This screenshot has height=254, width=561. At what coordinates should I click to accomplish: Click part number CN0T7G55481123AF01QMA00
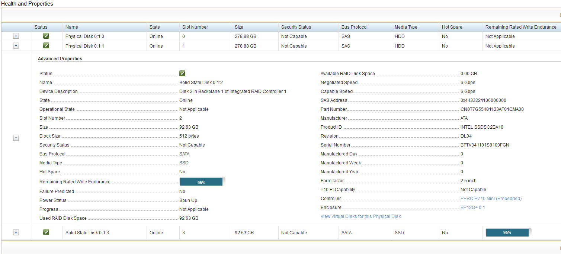pos(492,109)
